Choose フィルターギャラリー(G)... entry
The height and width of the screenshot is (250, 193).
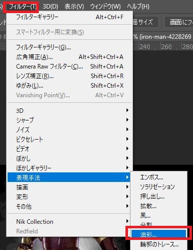pos(70,47)
